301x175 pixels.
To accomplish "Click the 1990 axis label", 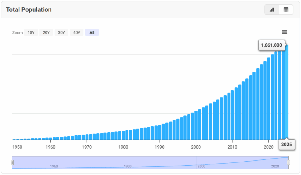I will [160, 147].
